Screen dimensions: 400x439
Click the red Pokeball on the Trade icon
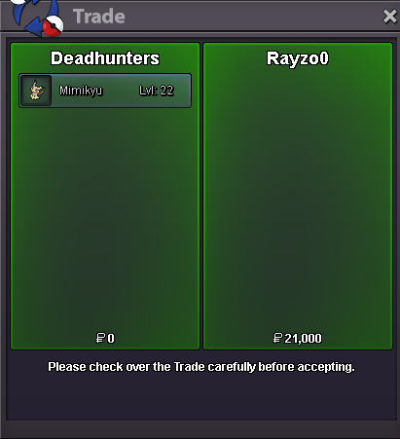tap(53, 26)
